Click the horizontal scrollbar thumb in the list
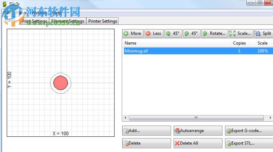The height and width of the screenshot is (152, 273). coord(196,118)
